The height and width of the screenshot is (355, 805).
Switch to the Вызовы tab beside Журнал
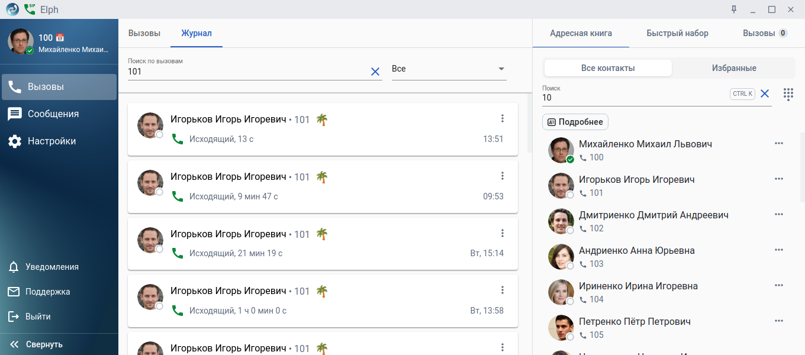coord(144,33)
